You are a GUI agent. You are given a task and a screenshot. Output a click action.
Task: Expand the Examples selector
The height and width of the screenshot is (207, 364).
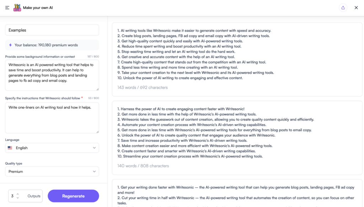[x=52, y=30]
